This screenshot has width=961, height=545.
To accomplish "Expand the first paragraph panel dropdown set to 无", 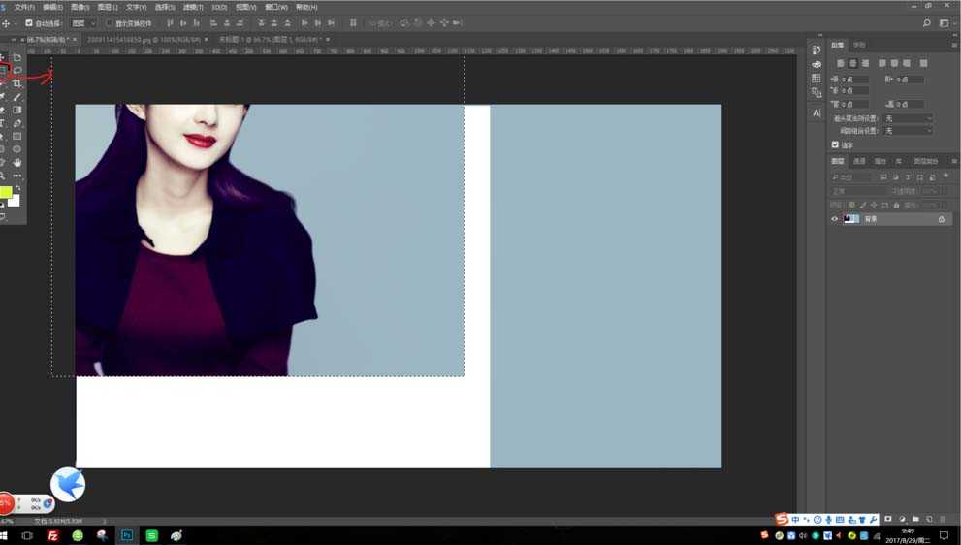I will 908,118.
